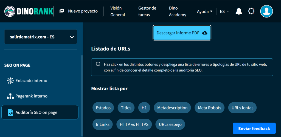Open the Ayuda dropdown menu
The width and height of the screenshot is (281, 137).
coord(205,11)
